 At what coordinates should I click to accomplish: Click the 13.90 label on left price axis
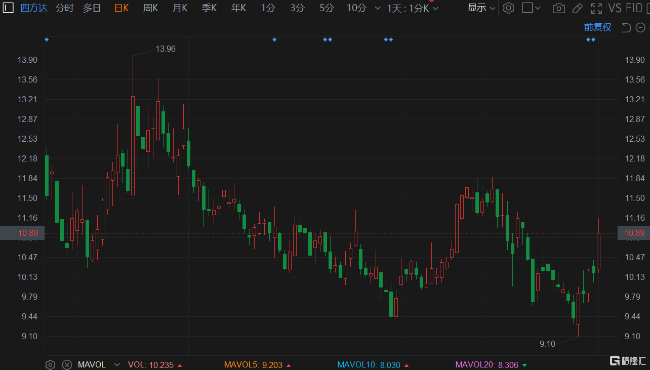pyautogui.click(x=27, y=60)
